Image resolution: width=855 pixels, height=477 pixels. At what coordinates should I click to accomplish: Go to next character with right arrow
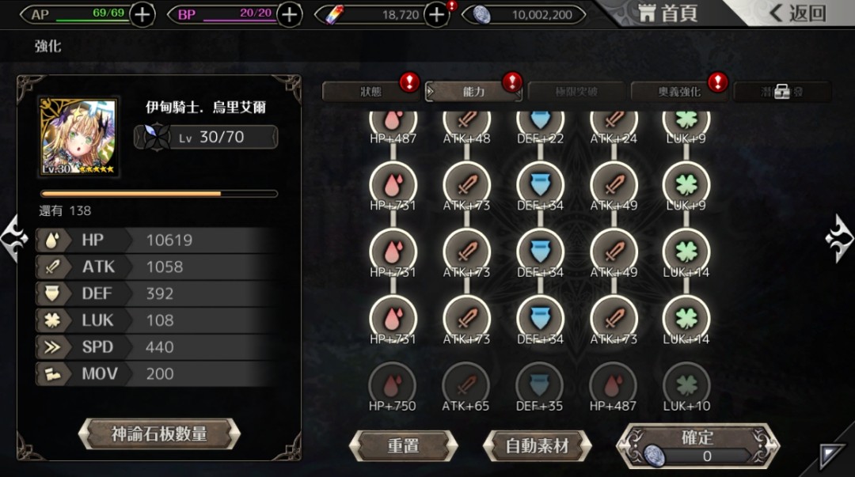pos(839,239)
